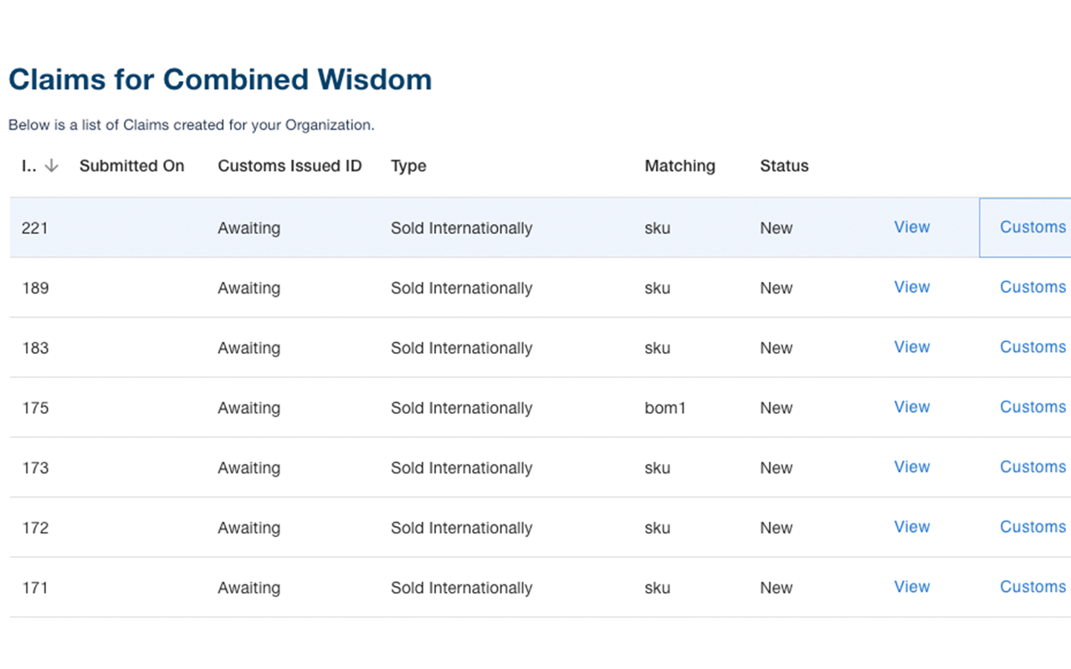Sort by Submitted On column header
Screen dimensions: 1071x669
point(131,166)
